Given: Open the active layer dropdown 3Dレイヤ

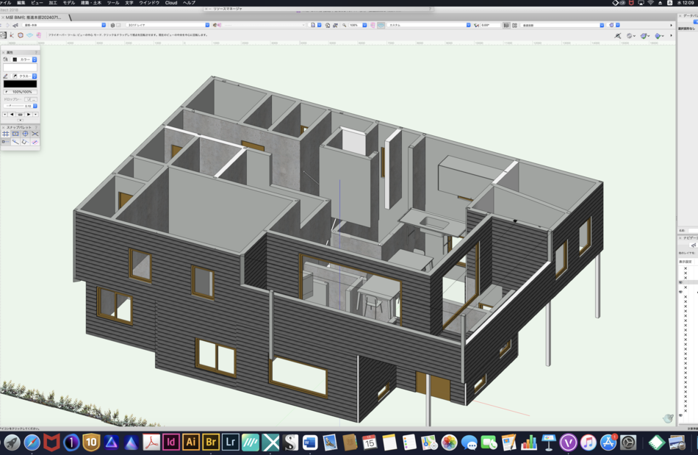Looking at the screenshot, I should pos(168,25).
